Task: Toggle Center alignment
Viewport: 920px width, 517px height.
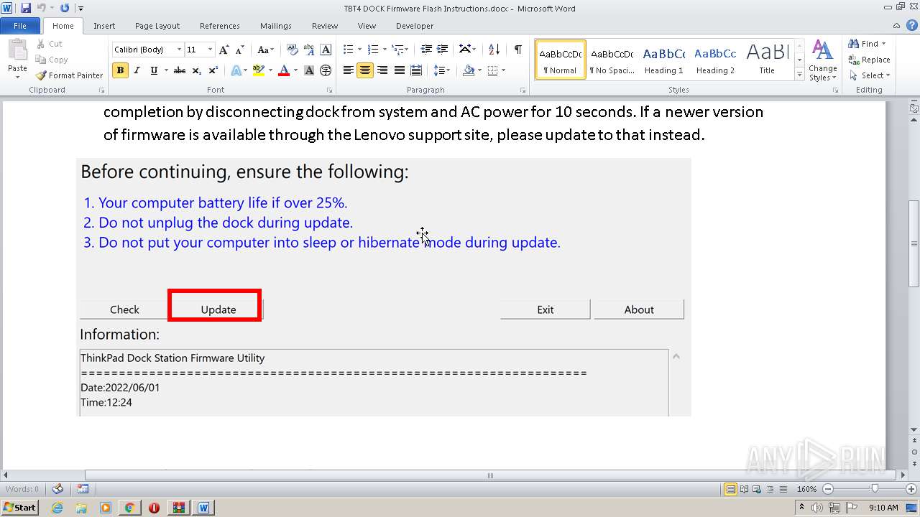Action: 365,70
